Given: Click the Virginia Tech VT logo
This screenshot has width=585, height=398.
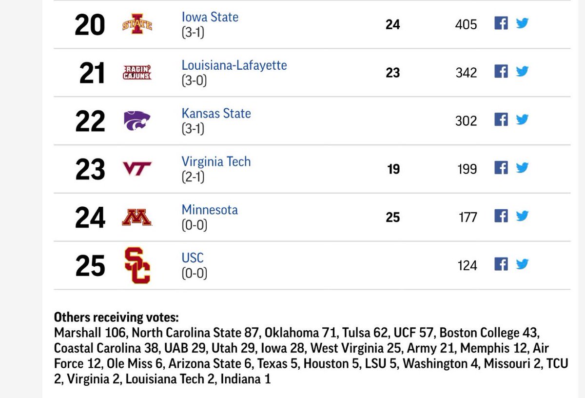Looking at the screenshot, I should (x=137, y=169).
